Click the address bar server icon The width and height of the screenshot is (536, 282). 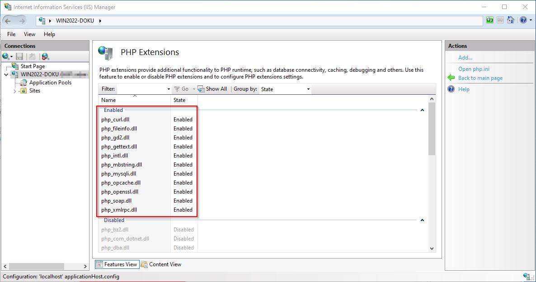pos(42,20)
